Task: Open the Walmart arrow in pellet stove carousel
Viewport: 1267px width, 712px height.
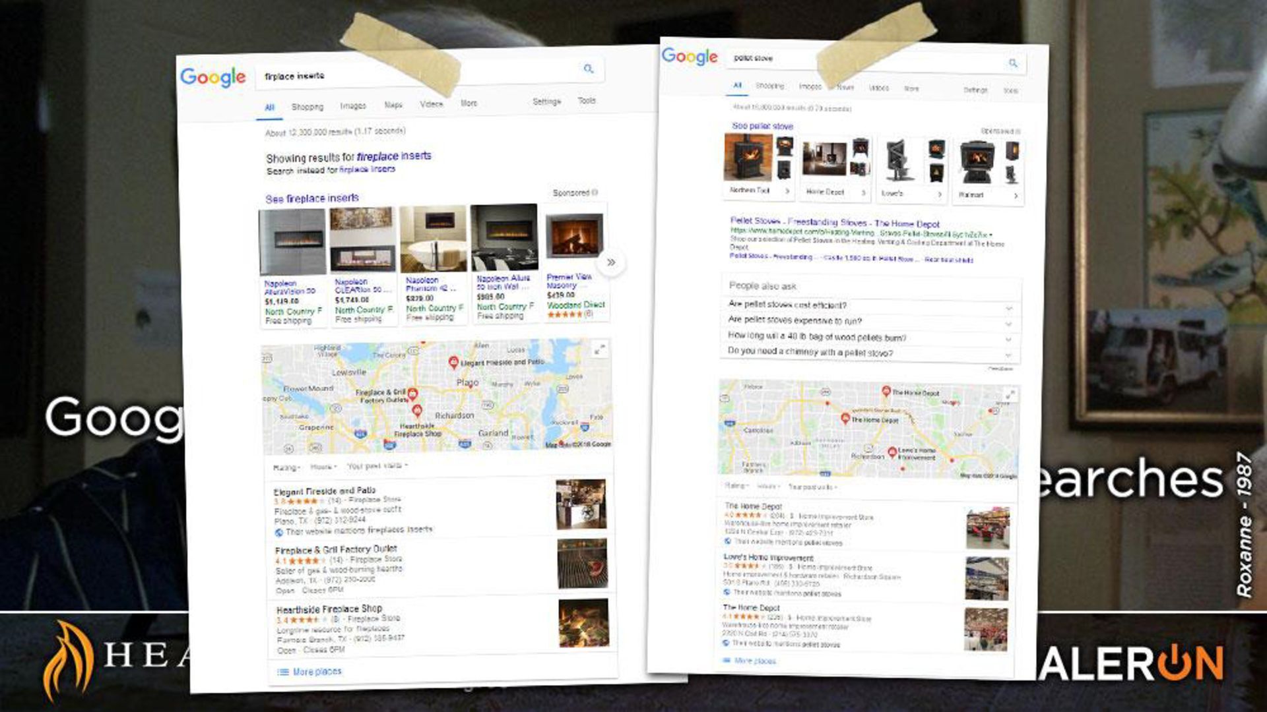Action: click(x=1016, y=196)
